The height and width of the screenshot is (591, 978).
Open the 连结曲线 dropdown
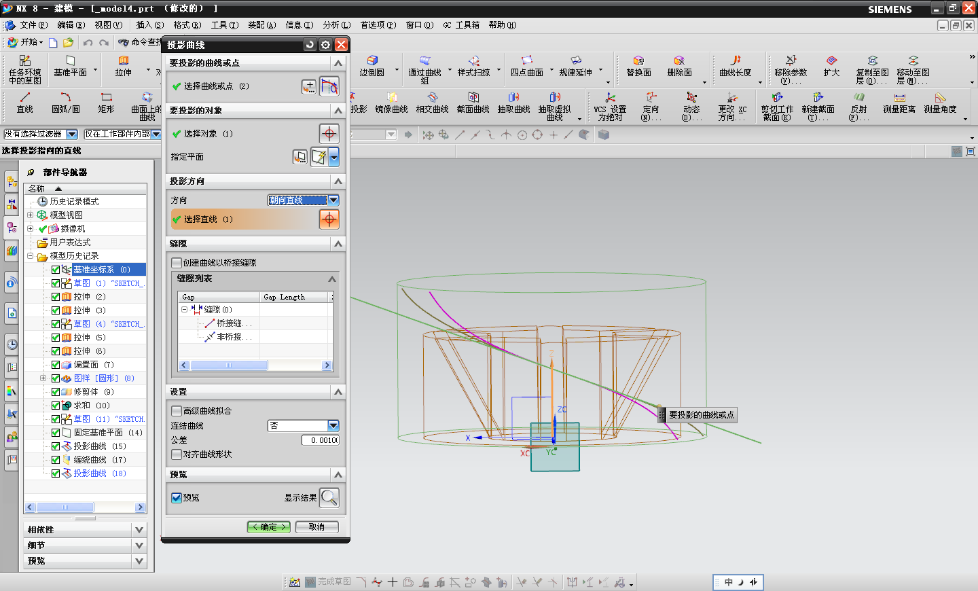pyautogui.click(x=333, y=426)
